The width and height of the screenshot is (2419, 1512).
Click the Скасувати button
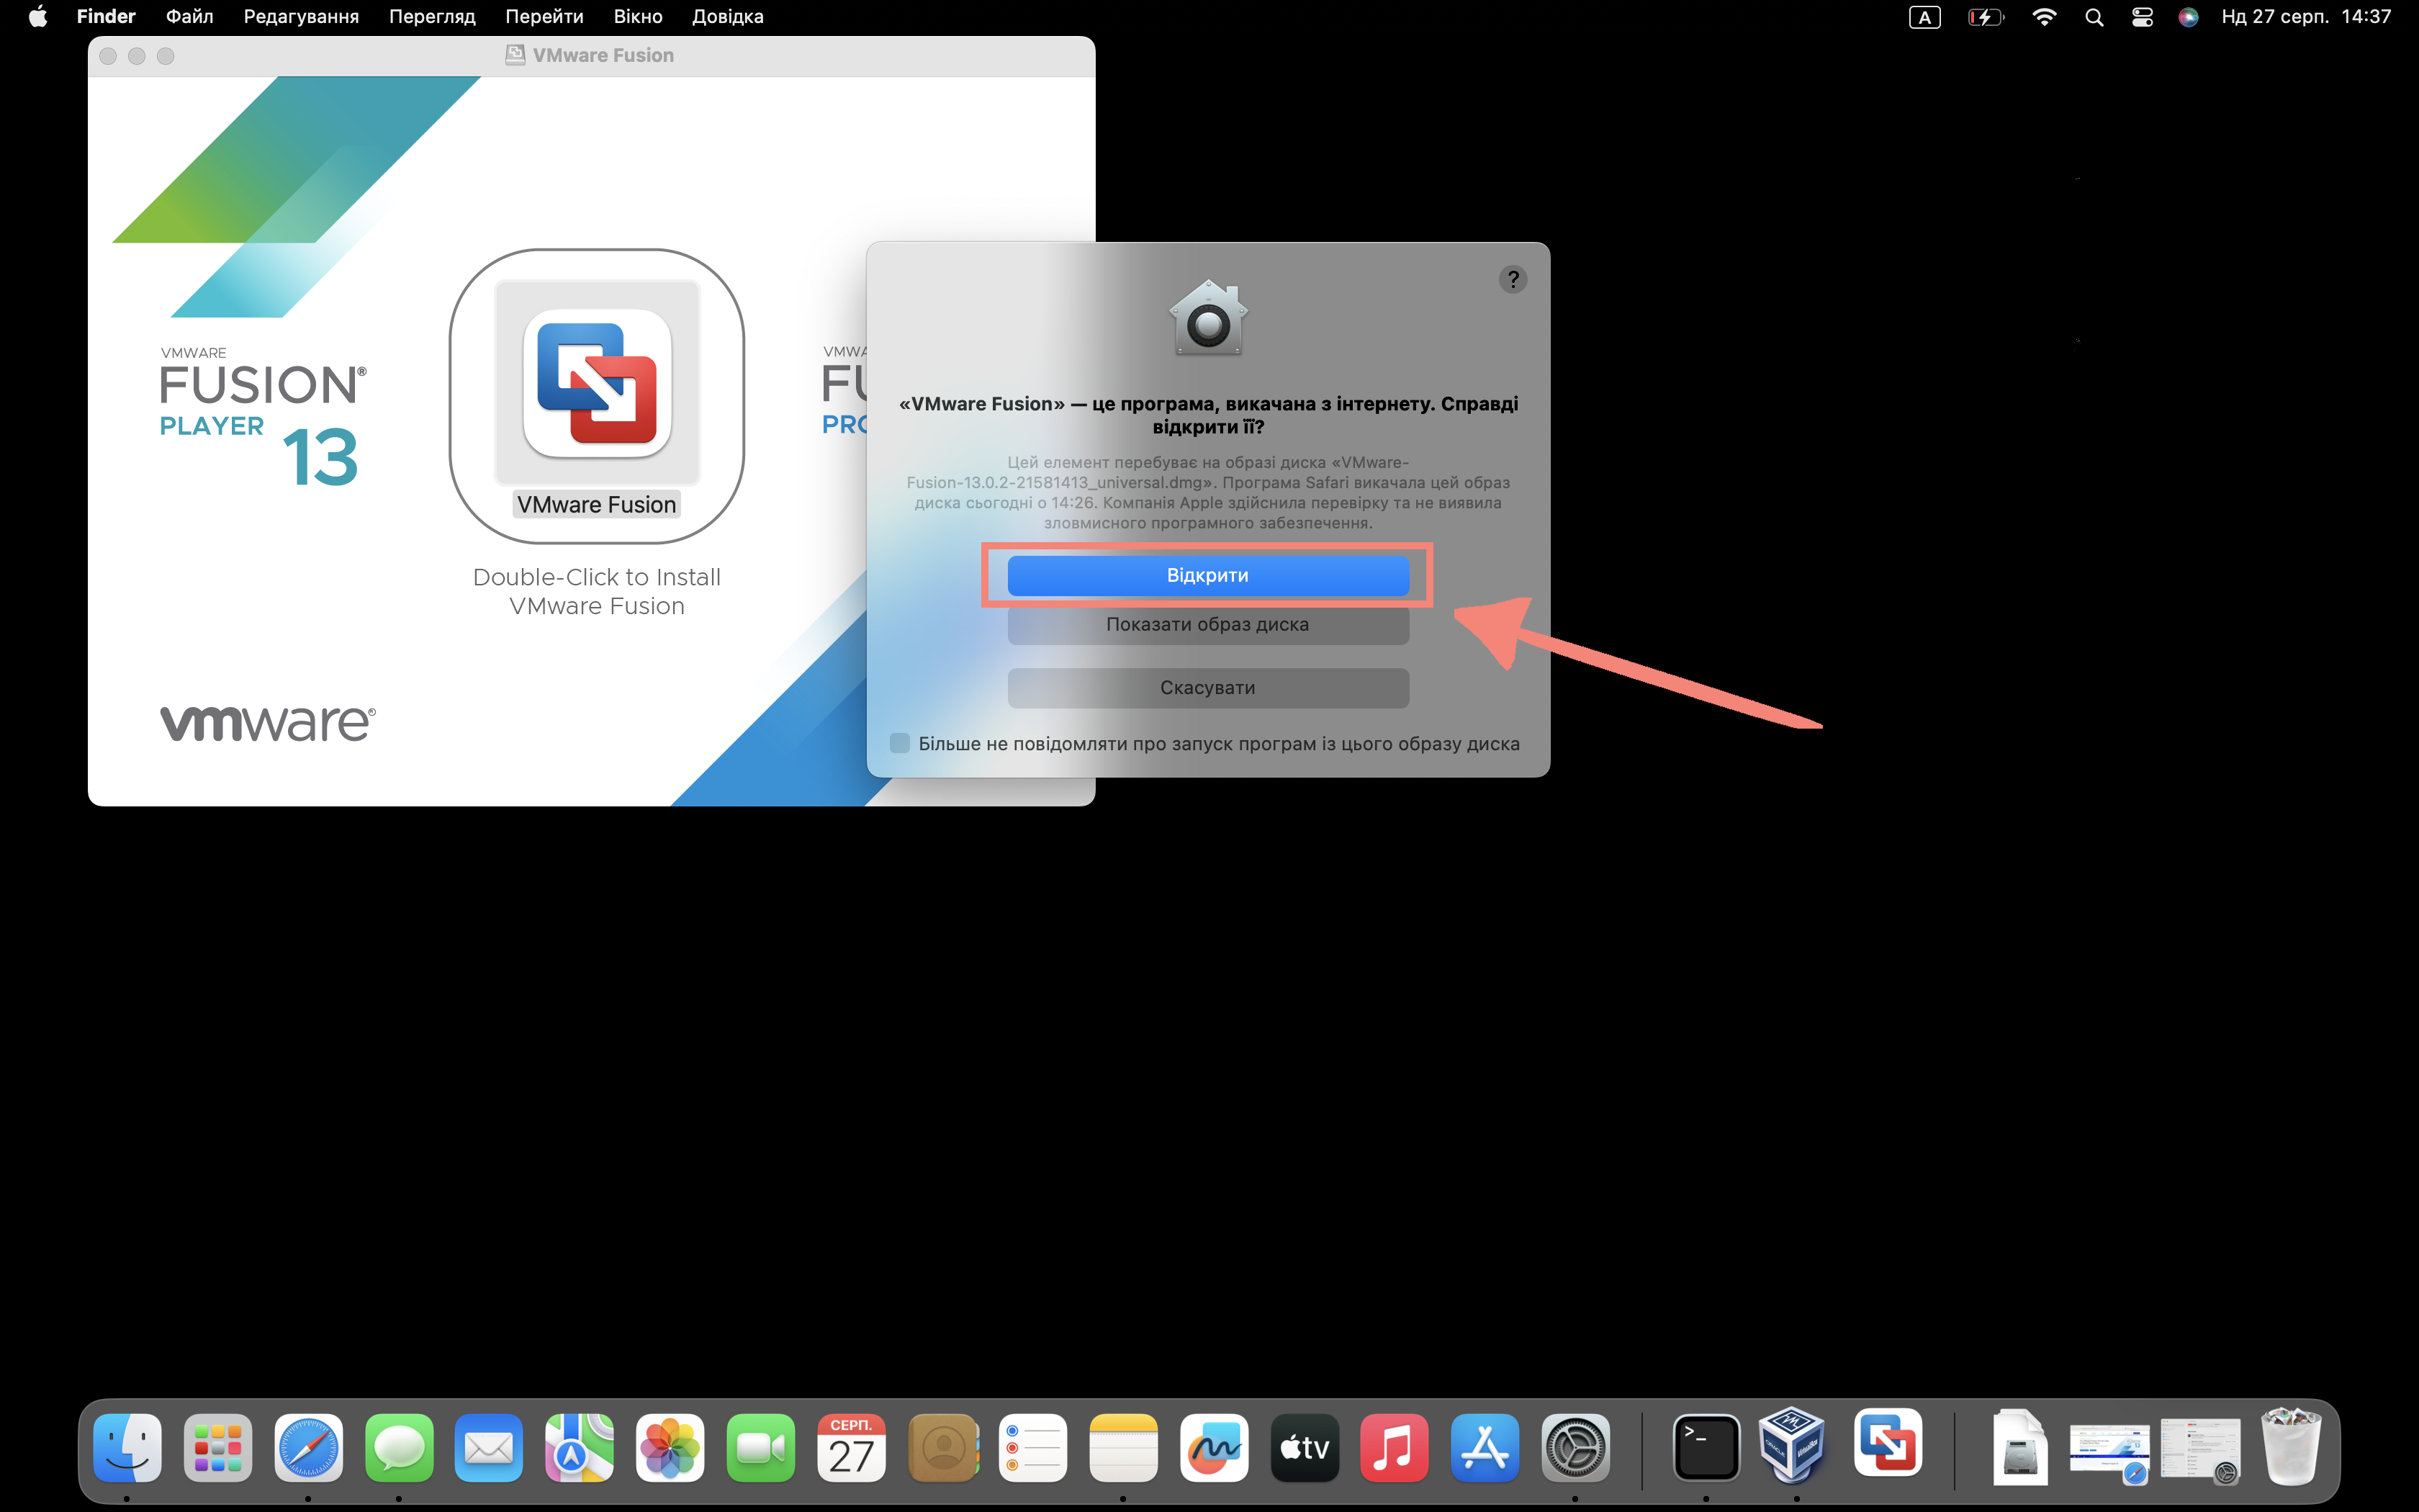point(1207,688)
